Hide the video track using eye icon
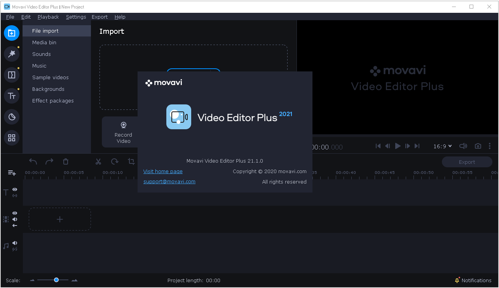 (15, 213)
